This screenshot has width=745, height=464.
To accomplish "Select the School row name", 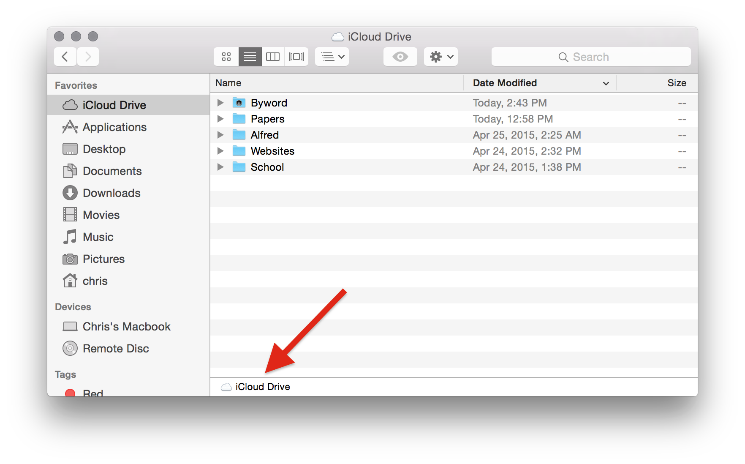I will (267, 167).
